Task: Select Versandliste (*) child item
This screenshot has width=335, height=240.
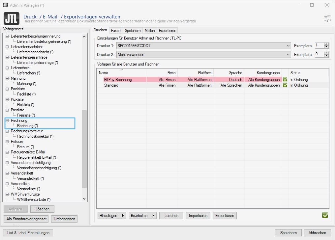Action: click(29, 189)
